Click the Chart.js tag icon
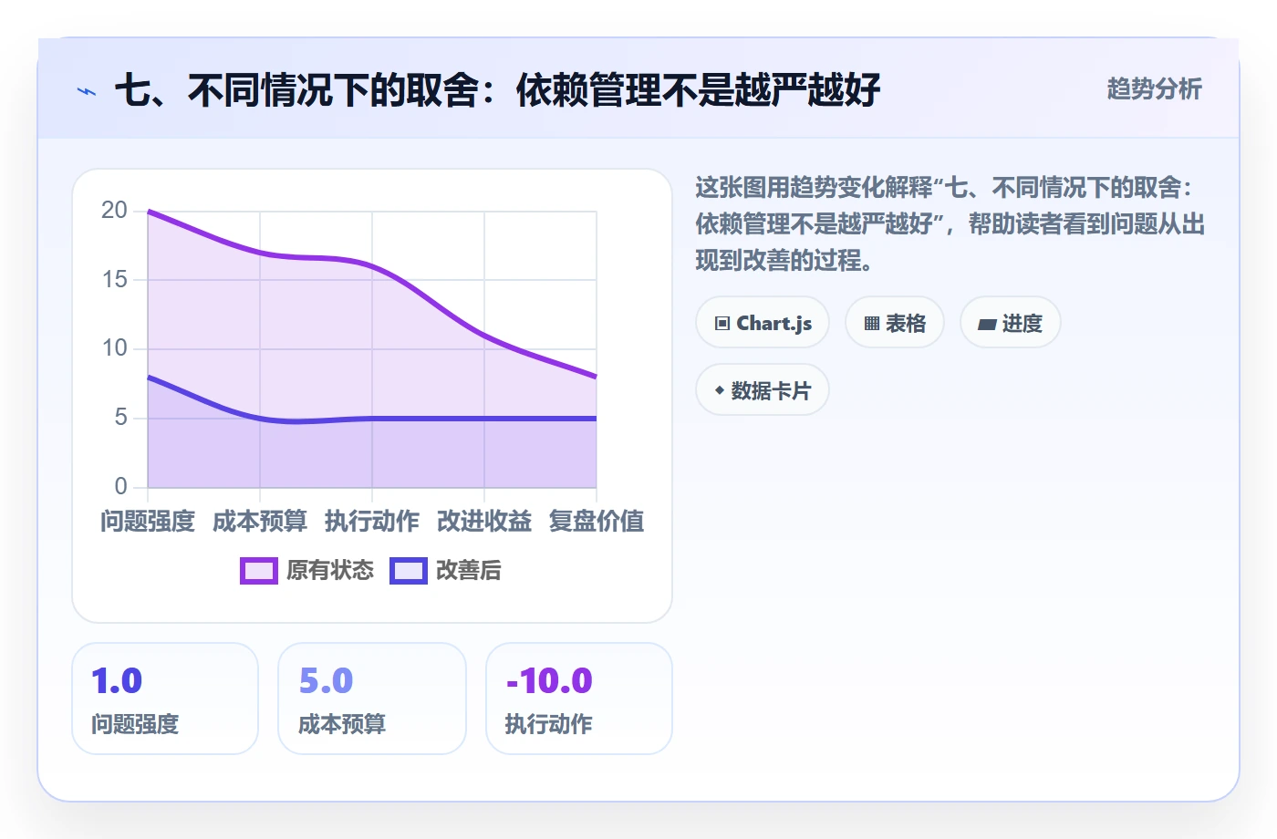This screenshot has height=839, width=1277. point(722,324)
